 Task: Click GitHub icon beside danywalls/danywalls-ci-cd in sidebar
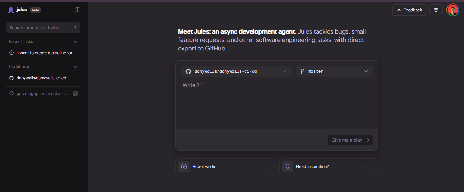(11, 78)
